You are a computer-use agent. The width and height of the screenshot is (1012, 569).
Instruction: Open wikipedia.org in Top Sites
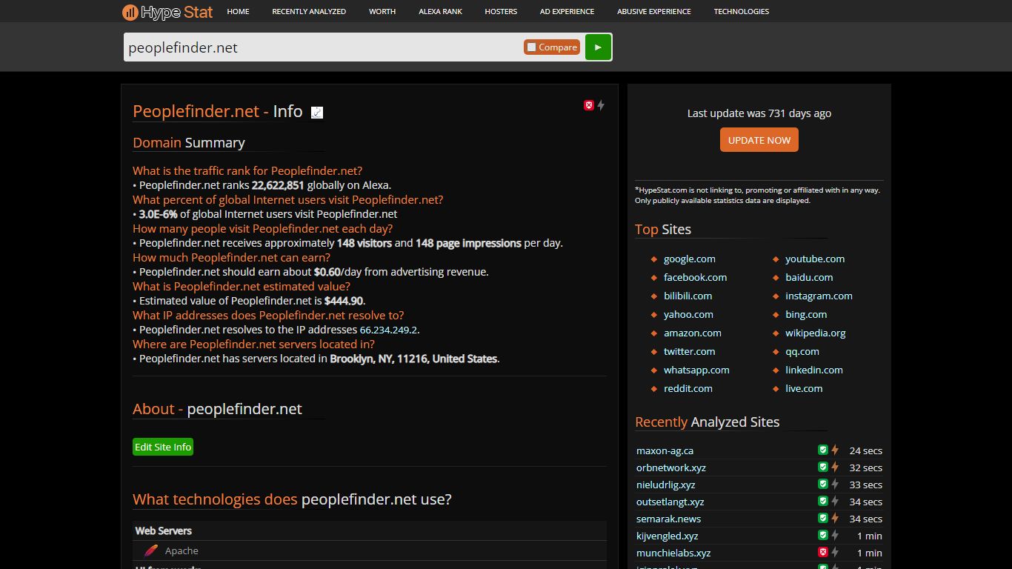(x=816, y=333)
